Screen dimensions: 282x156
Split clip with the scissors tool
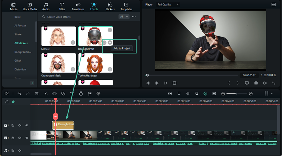coord(45,93)
